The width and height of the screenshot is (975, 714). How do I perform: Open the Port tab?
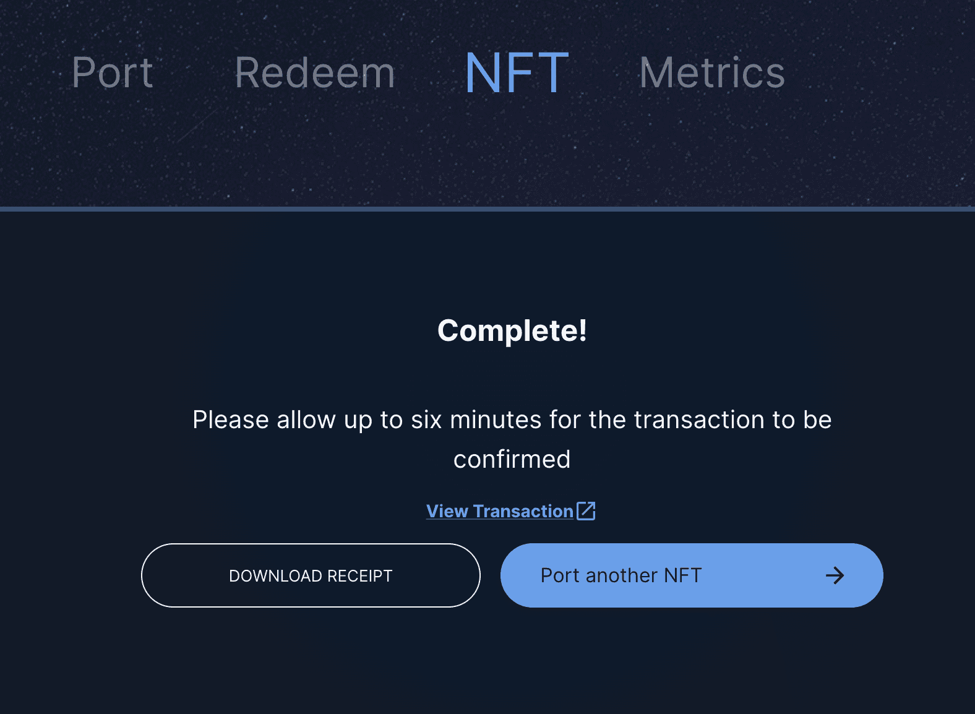[112, 73]
